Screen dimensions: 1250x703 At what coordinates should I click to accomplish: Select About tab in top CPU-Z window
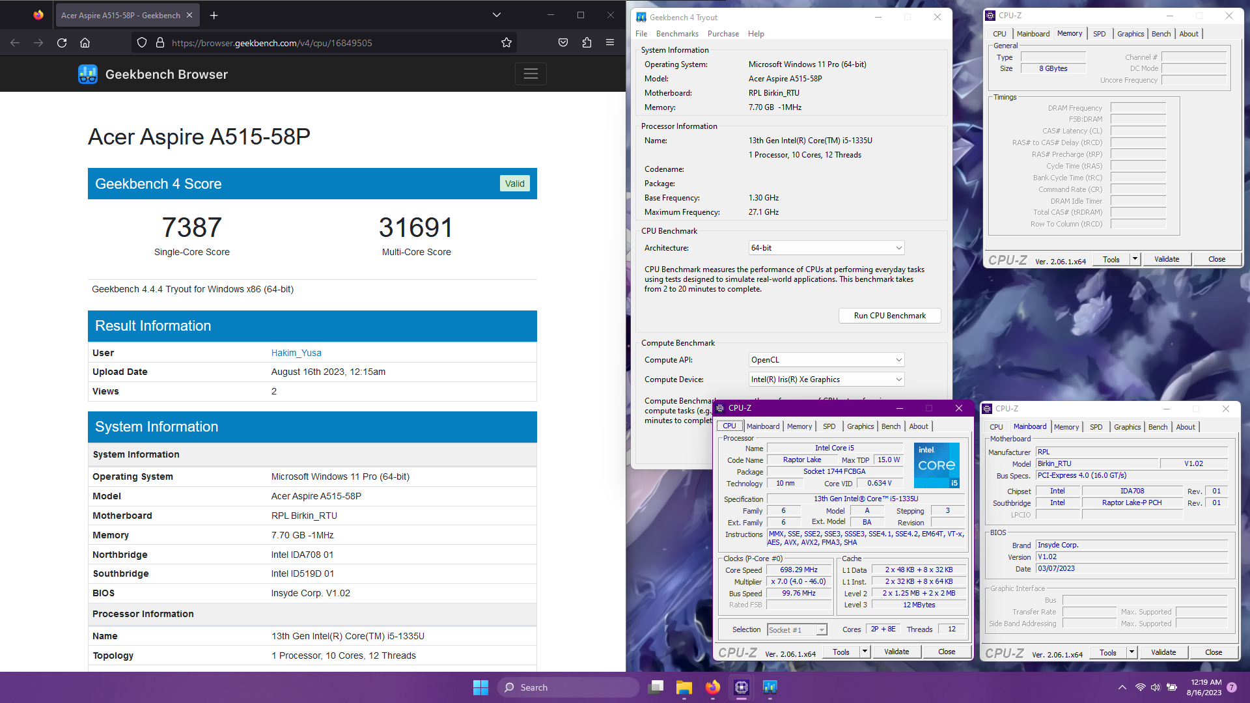point(1189,34)
